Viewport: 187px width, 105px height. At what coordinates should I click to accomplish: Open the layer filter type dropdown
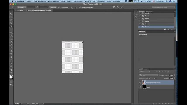coord(145,72)
